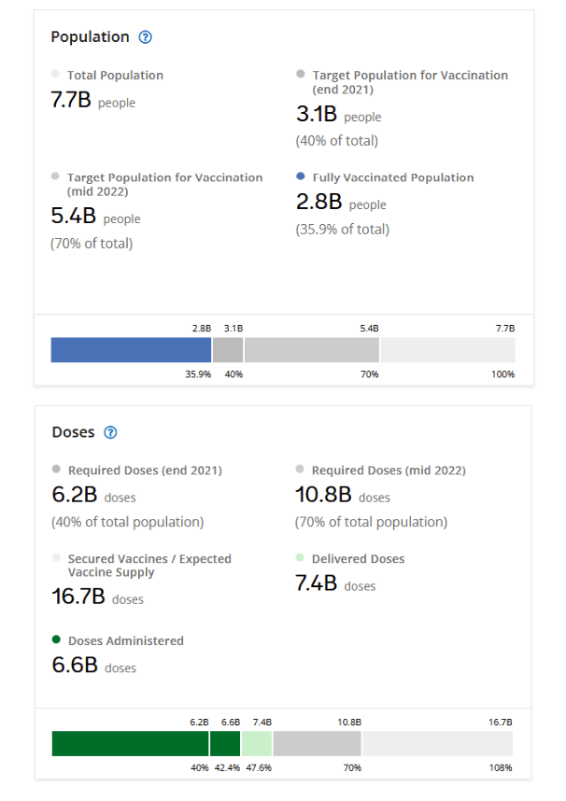Click the Delivered Doses label
This screenshot has height=801, width=566.
[358, 559]
